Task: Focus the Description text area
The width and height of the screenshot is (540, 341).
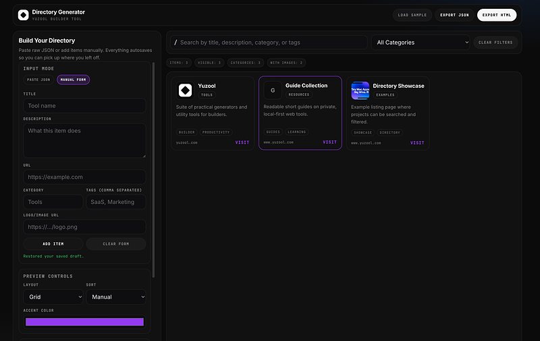Action: 84,141
